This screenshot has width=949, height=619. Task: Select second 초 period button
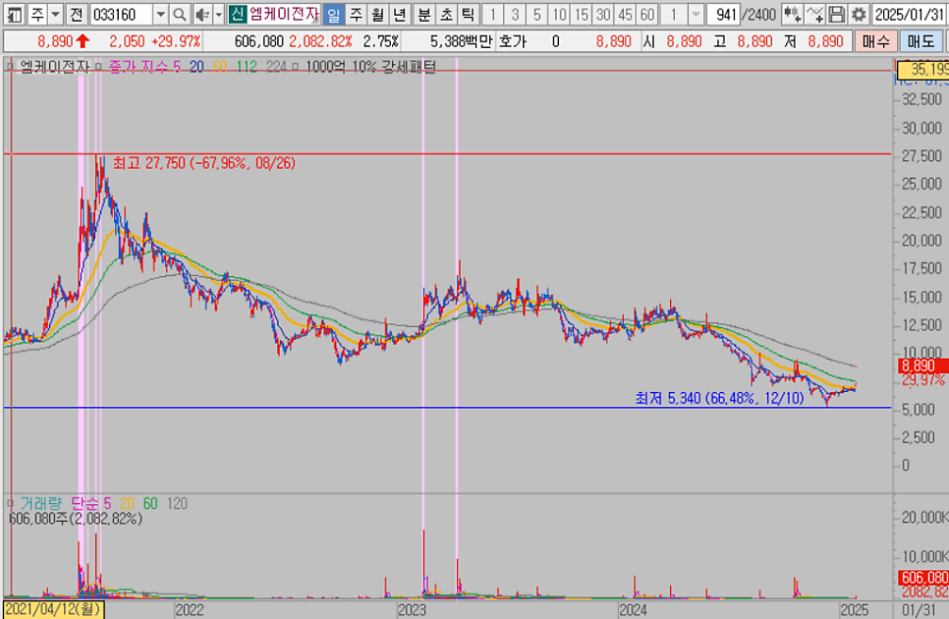(446, 14)
